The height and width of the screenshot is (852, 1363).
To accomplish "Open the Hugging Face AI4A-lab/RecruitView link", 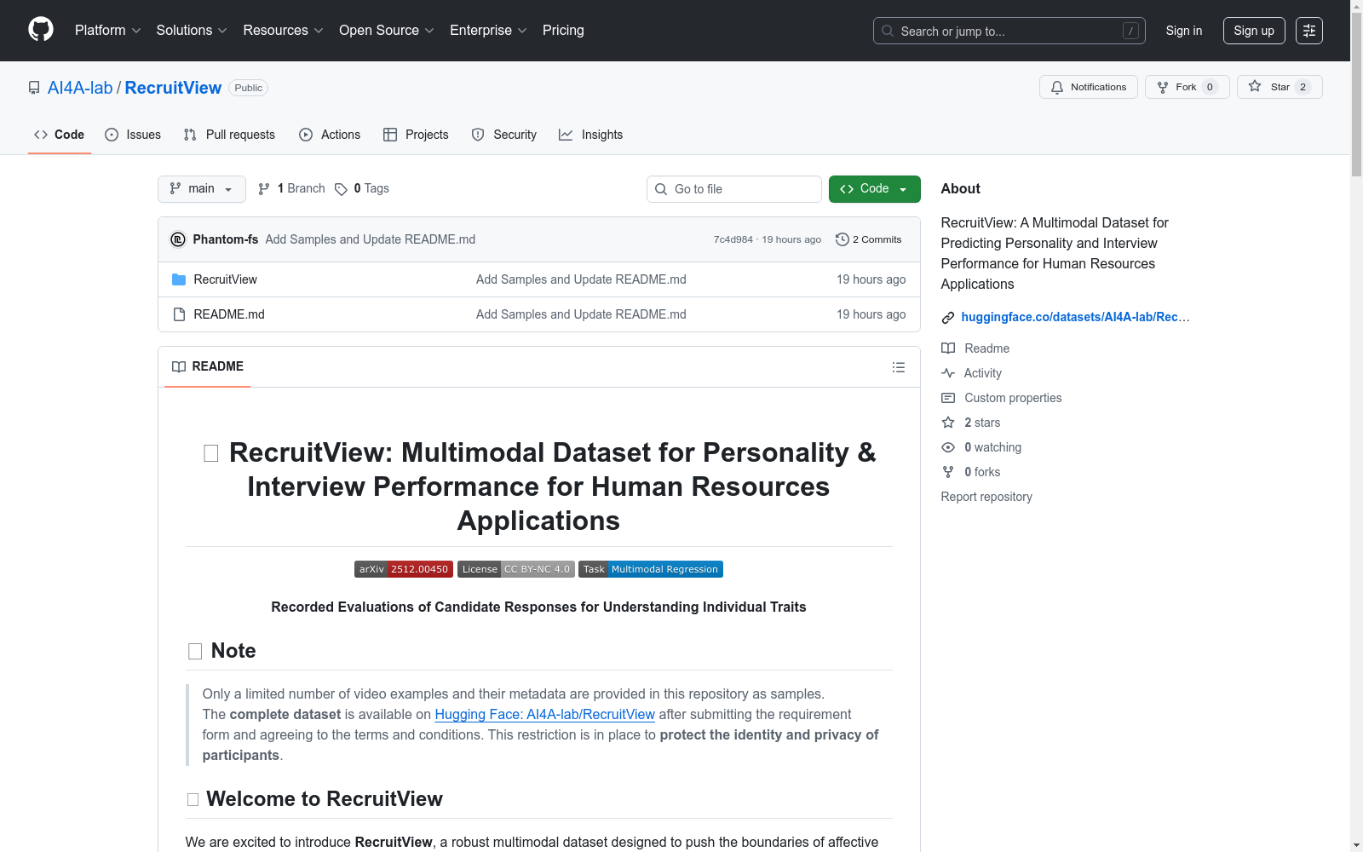I will coord(545,714).
